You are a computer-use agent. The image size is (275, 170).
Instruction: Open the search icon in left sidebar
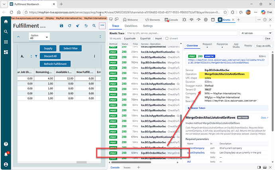[6, 32]
